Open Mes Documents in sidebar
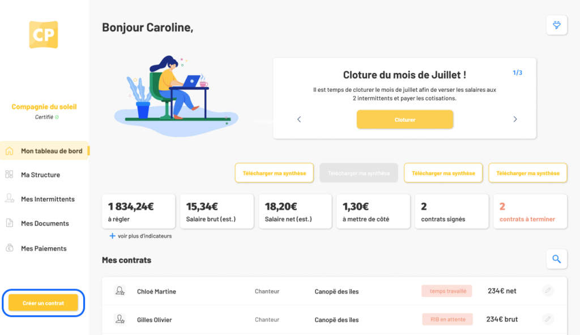 44,223
